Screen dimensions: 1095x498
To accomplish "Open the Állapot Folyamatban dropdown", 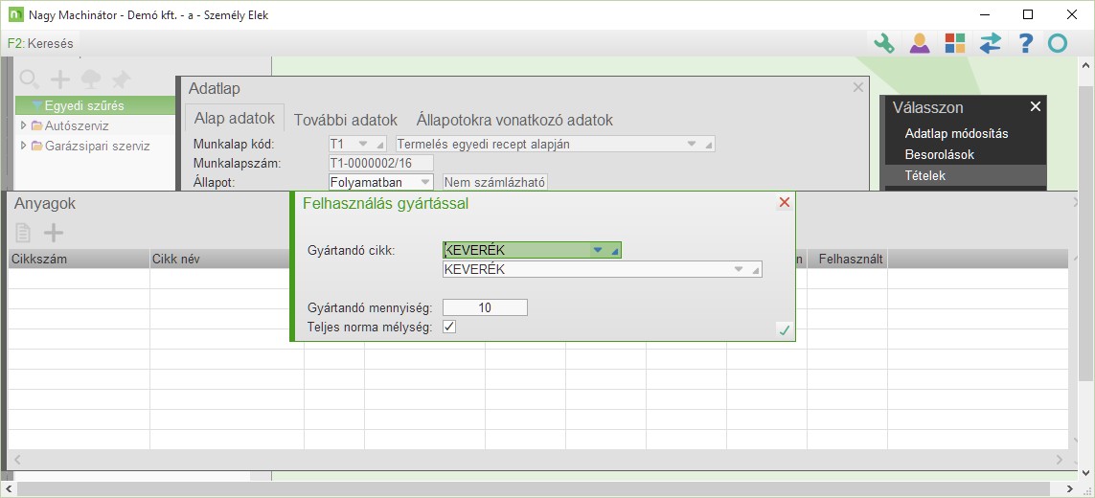I will pos(424,182).
